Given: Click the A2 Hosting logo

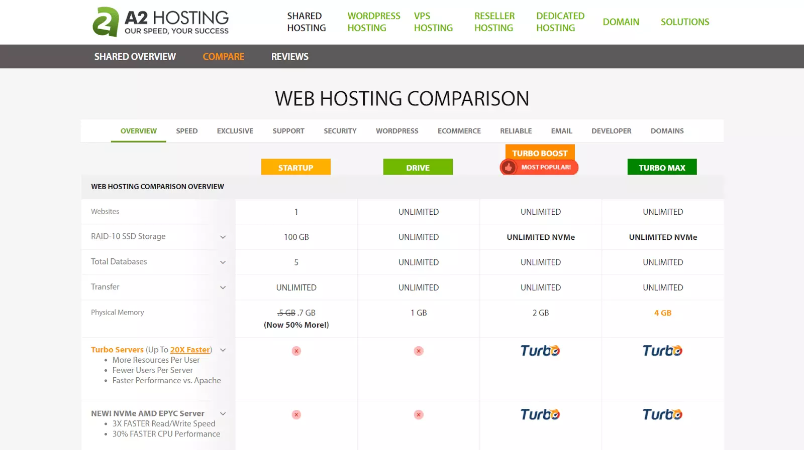Looking at the screenshot, I should [160, 22].
